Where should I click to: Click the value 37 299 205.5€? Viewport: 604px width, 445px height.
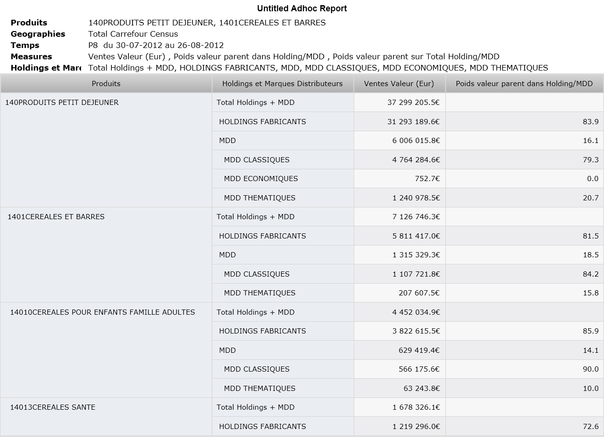pos(413,103)
